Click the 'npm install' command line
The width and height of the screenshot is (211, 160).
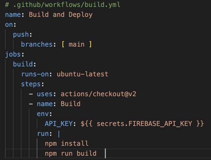(x=67, y=143)
